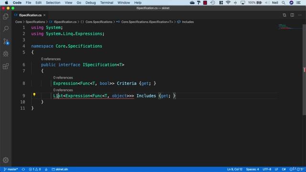306x172 pixels.
Task: Open the File menu
Action: coord(29,2)
